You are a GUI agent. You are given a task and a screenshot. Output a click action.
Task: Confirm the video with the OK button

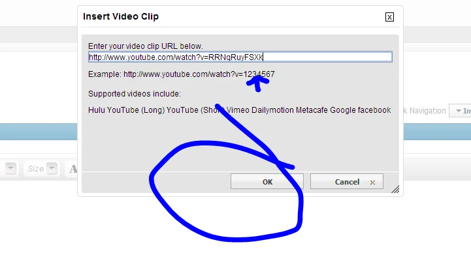(x=267, y=182)
